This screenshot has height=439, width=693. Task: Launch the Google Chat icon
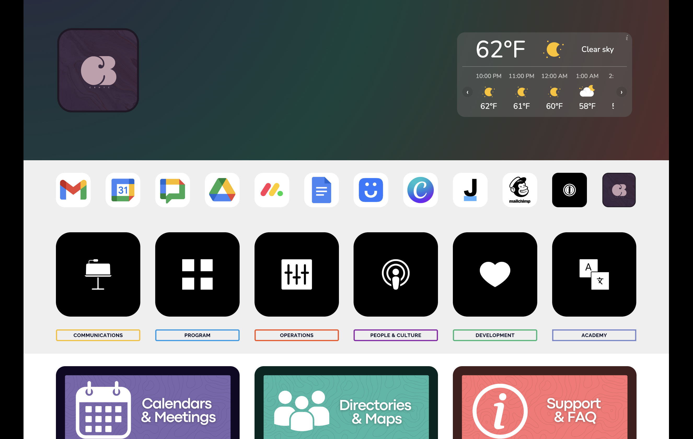(x=172, y=190)
